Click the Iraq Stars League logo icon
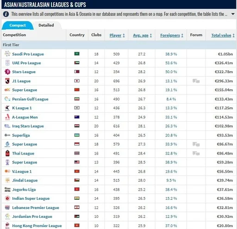 pos(7,126)
